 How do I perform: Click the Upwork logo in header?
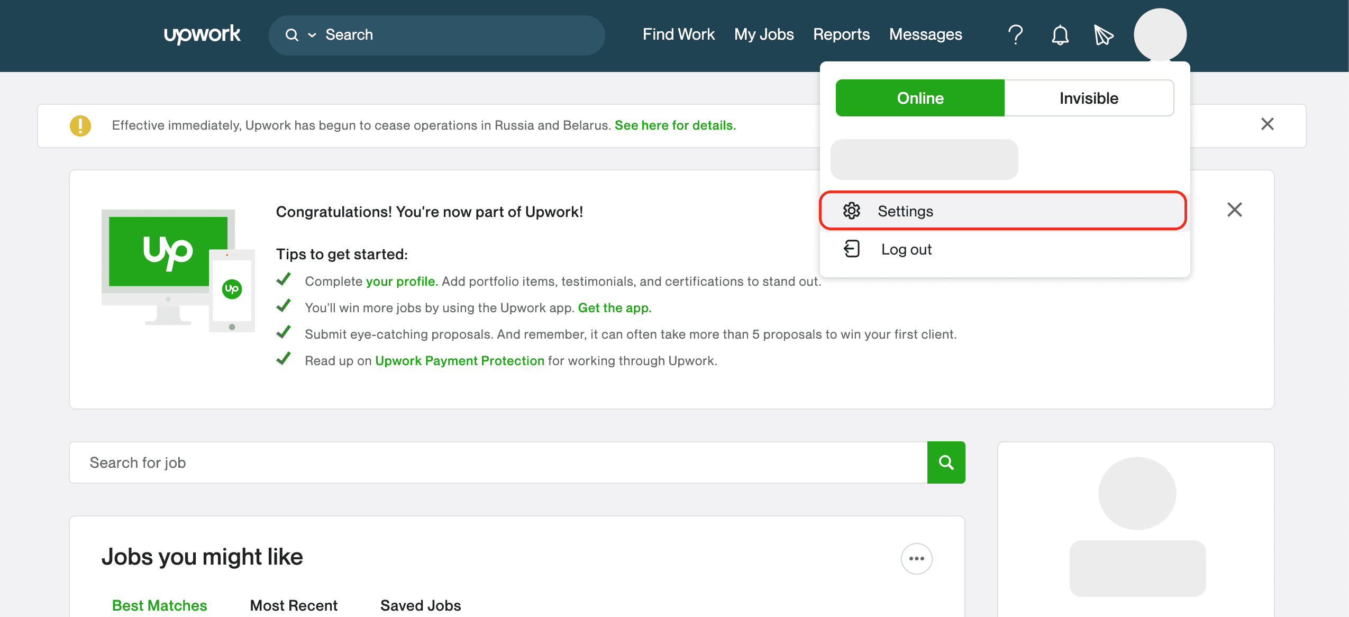[202, 34]
